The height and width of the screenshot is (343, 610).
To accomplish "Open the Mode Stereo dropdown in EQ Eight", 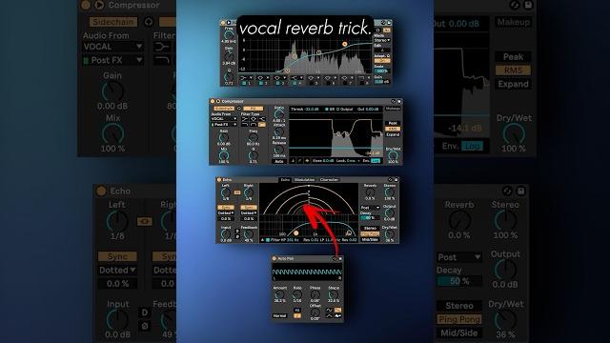I will [x=382, y=40].
